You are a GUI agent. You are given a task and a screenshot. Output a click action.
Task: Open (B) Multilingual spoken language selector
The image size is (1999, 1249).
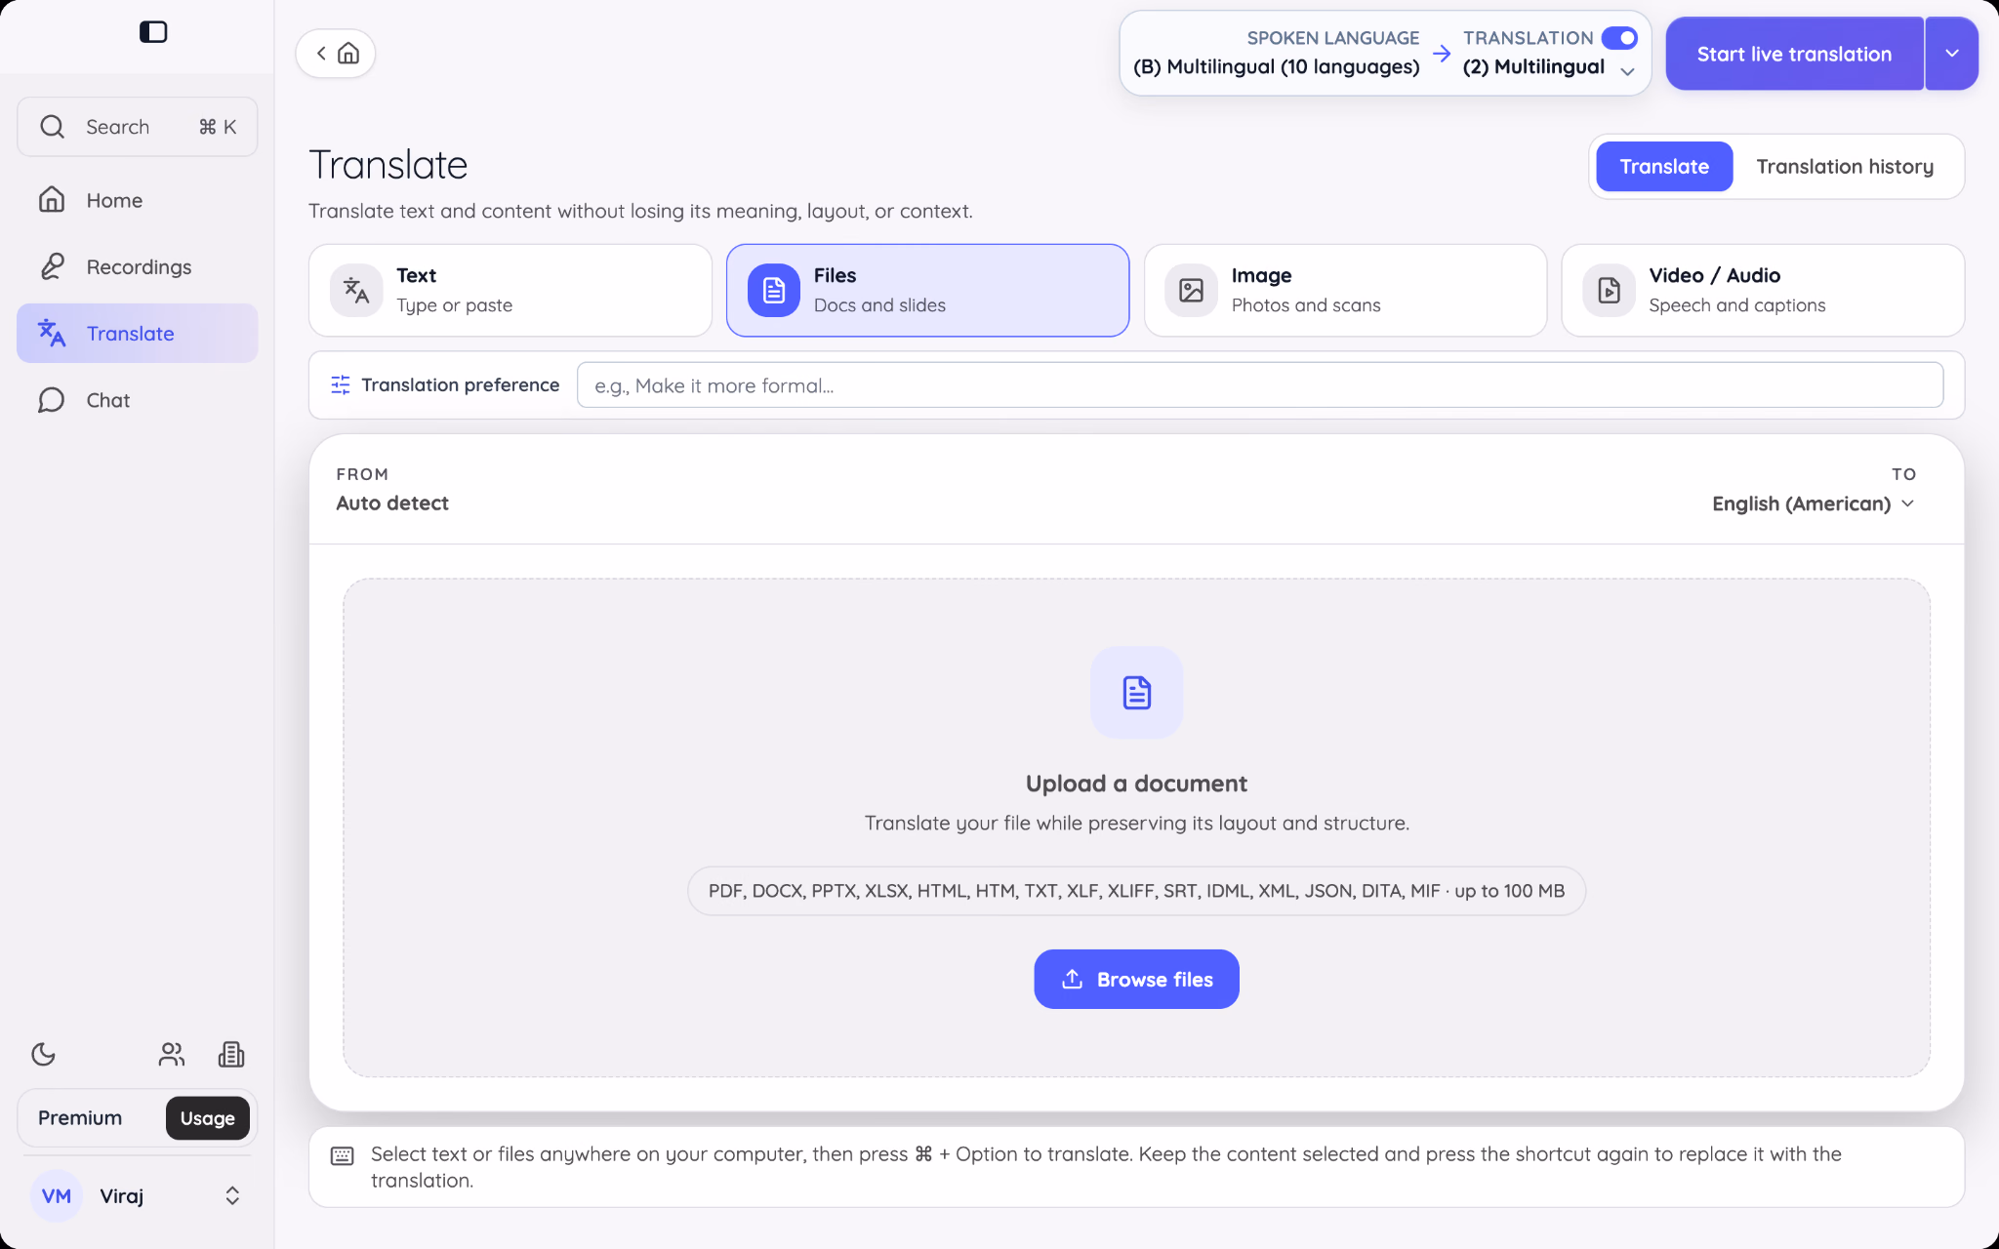[x=1277, y=67]
